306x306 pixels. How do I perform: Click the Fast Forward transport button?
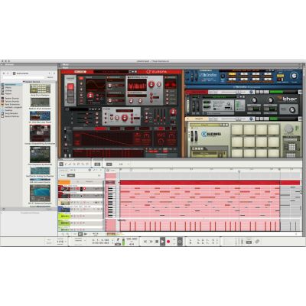tap(151, 241)
